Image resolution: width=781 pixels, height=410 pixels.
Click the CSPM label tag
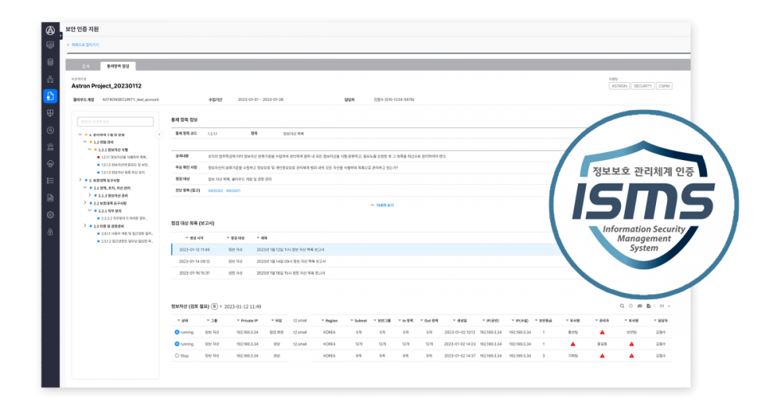tap(664, 86)
